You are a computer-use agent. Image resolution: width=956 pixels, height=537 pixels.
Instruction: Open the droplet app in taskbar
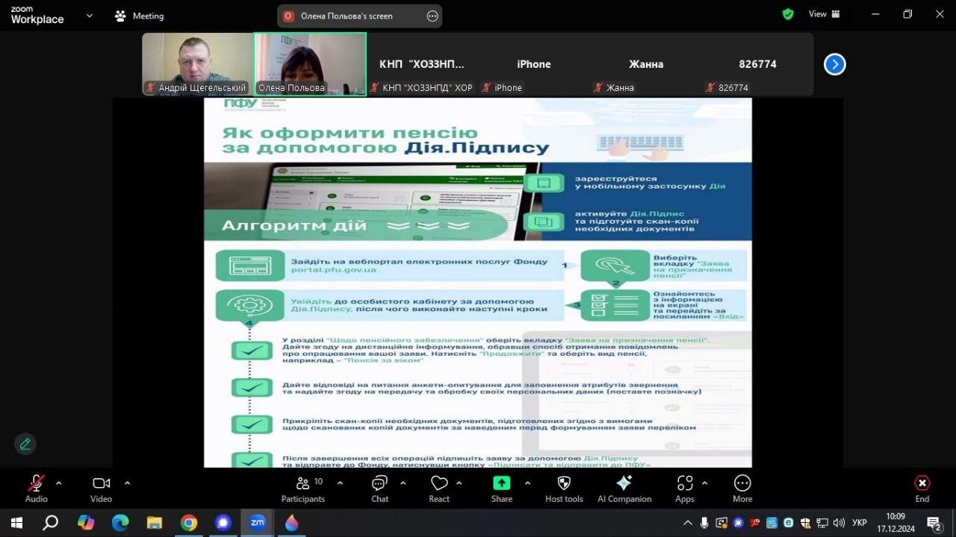pyautogui.click(x=292, y=523)
